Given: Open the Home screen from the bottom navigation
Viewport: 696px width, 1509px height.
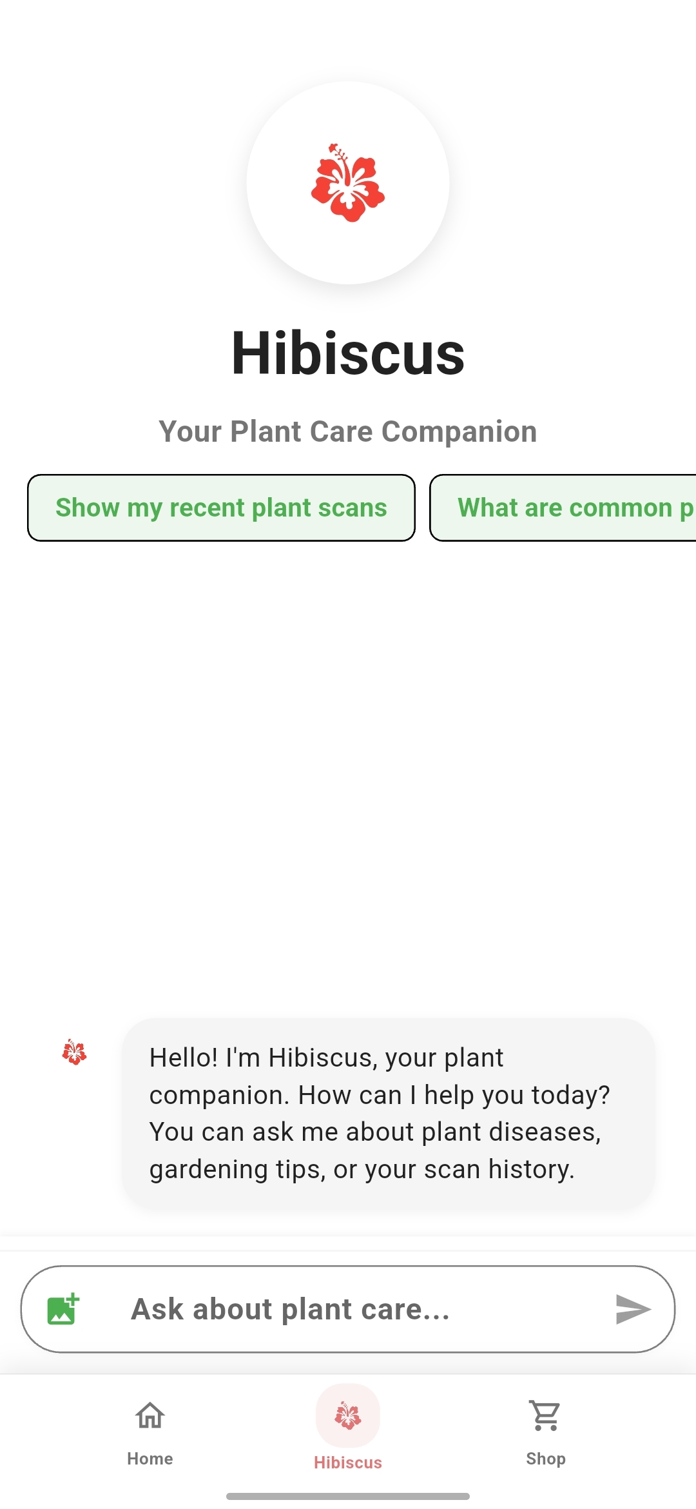Looking at the screenshot, I should coord(150,1428).
